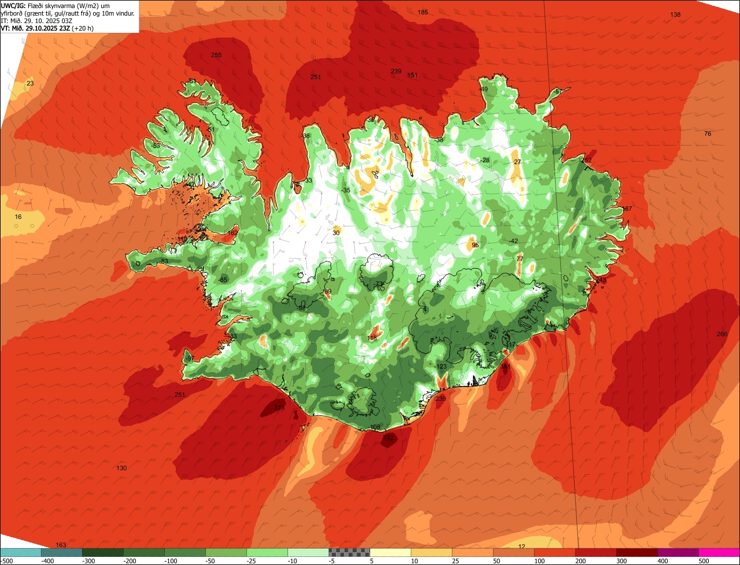Click the legend label '-50'
The width and height of the screenshot is (740, 565).
[x=212, y=560]
